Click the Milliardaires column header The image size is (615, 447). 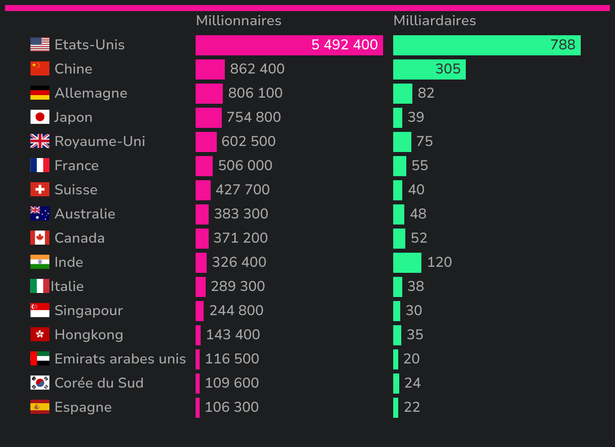click(x=435, y=21)
